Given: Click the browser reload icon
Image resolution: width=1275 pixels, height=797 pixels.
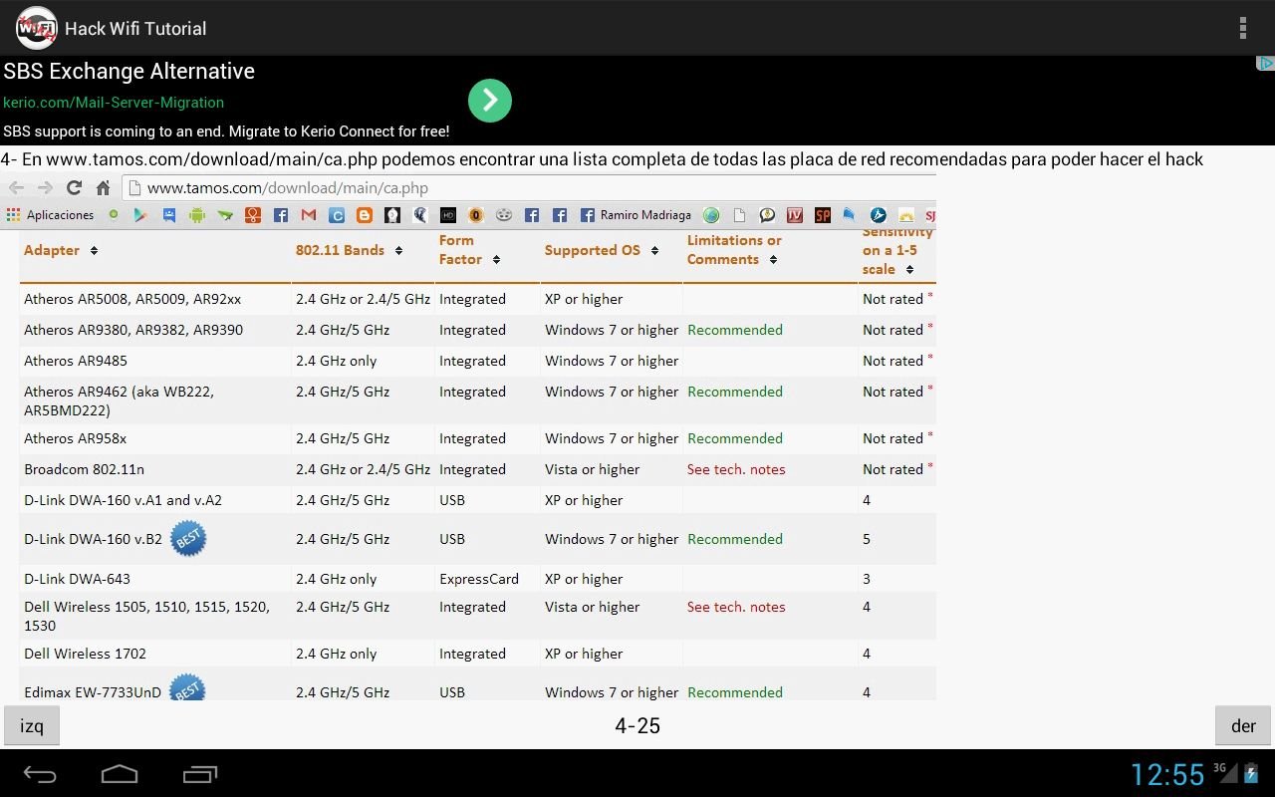Looking at the screenshot, I should tap(74, 187).
